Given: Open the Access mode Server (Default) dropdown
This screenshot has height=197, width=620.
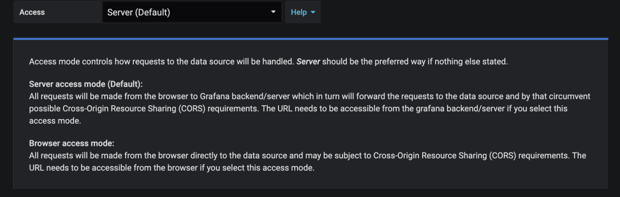Looking at the screenshot, I should click(x=192, y=12).
